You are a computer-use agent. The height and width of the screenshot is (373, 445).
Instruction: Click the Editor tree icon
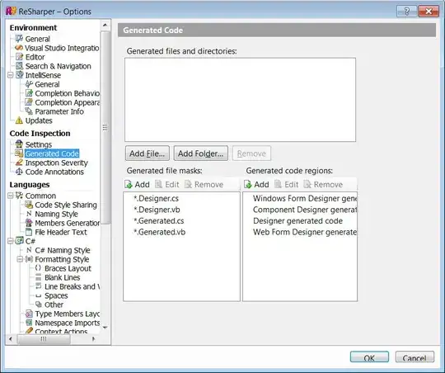point(19,57)
